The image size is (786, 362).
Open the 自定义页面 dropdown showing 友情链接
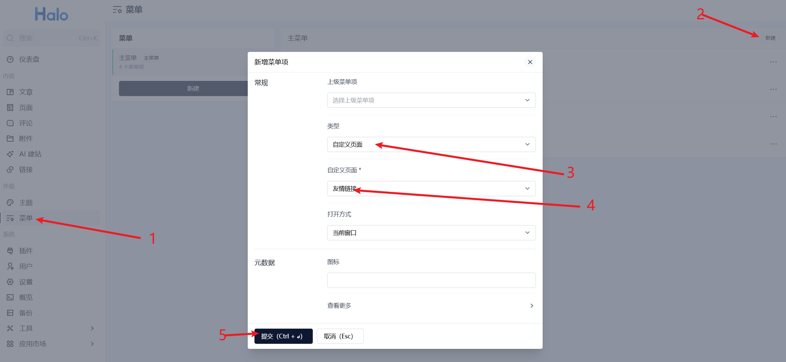click(x=431, y=189)
